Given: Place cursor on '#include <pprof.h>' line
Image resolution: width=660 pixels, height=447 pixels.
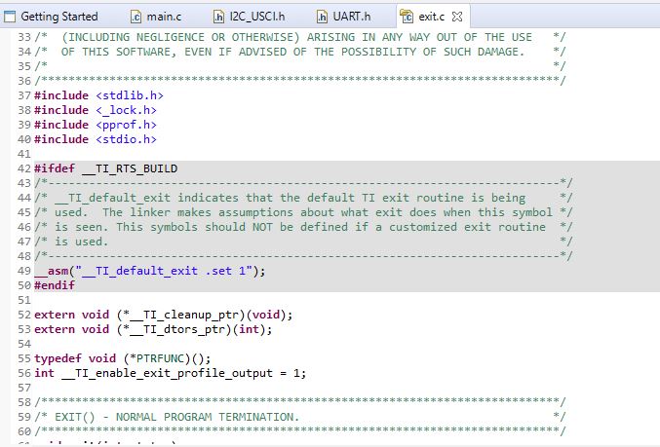Looking at the screenshot, I should click(x=96, y=125).
